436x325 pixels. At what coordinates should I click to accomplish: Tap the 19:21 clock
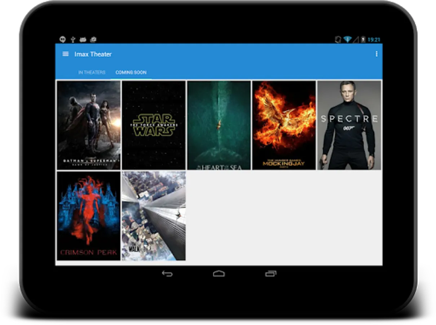[x=374, y=40]
